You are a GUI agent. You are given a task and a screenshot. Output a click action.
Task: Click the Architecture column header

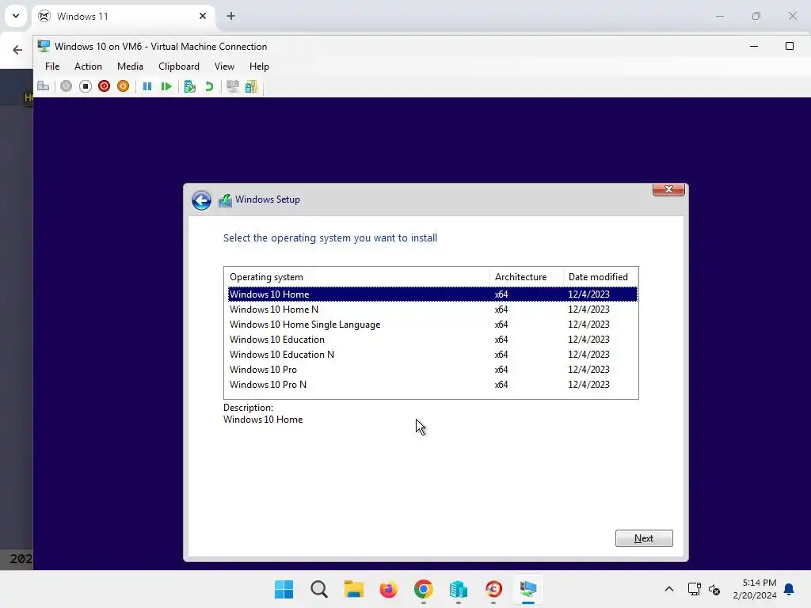[x=526, y=276]
